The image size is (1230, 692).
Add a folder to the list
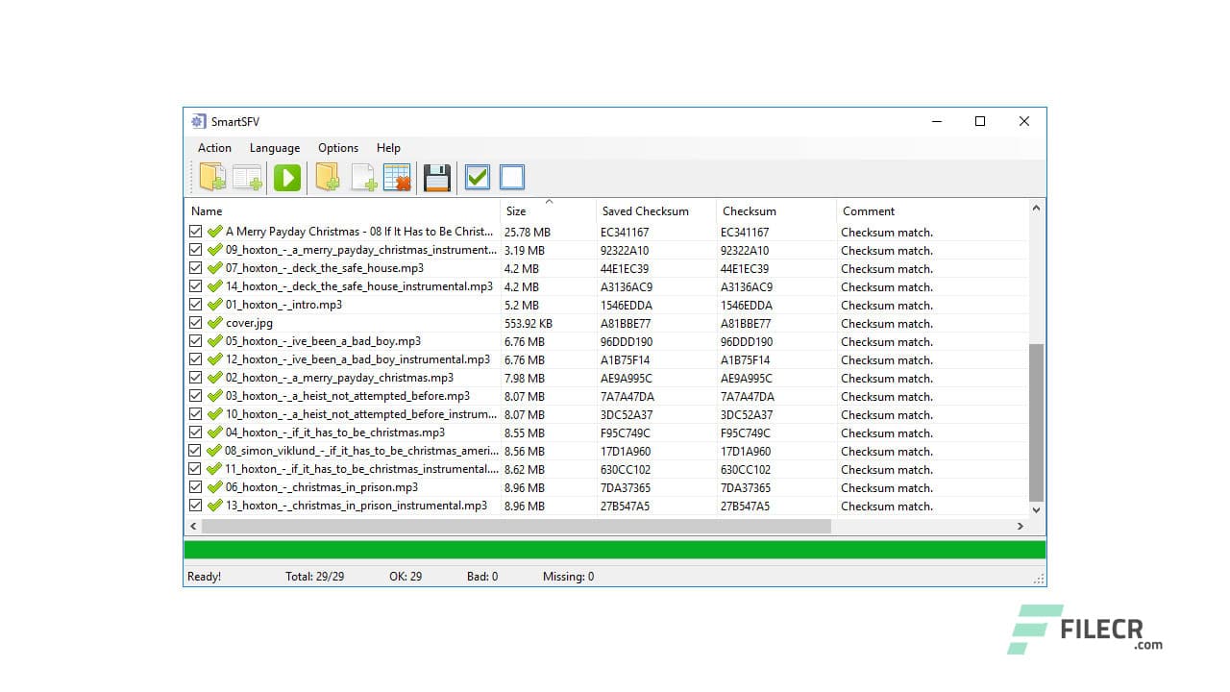(327, 177)
